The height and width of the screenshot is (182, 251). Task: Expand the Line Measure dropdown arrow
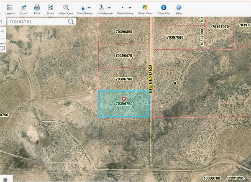109,8
